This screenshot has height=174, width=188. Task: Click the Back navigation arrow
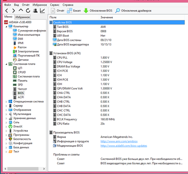pyautogui.click(x=7, y=11)
